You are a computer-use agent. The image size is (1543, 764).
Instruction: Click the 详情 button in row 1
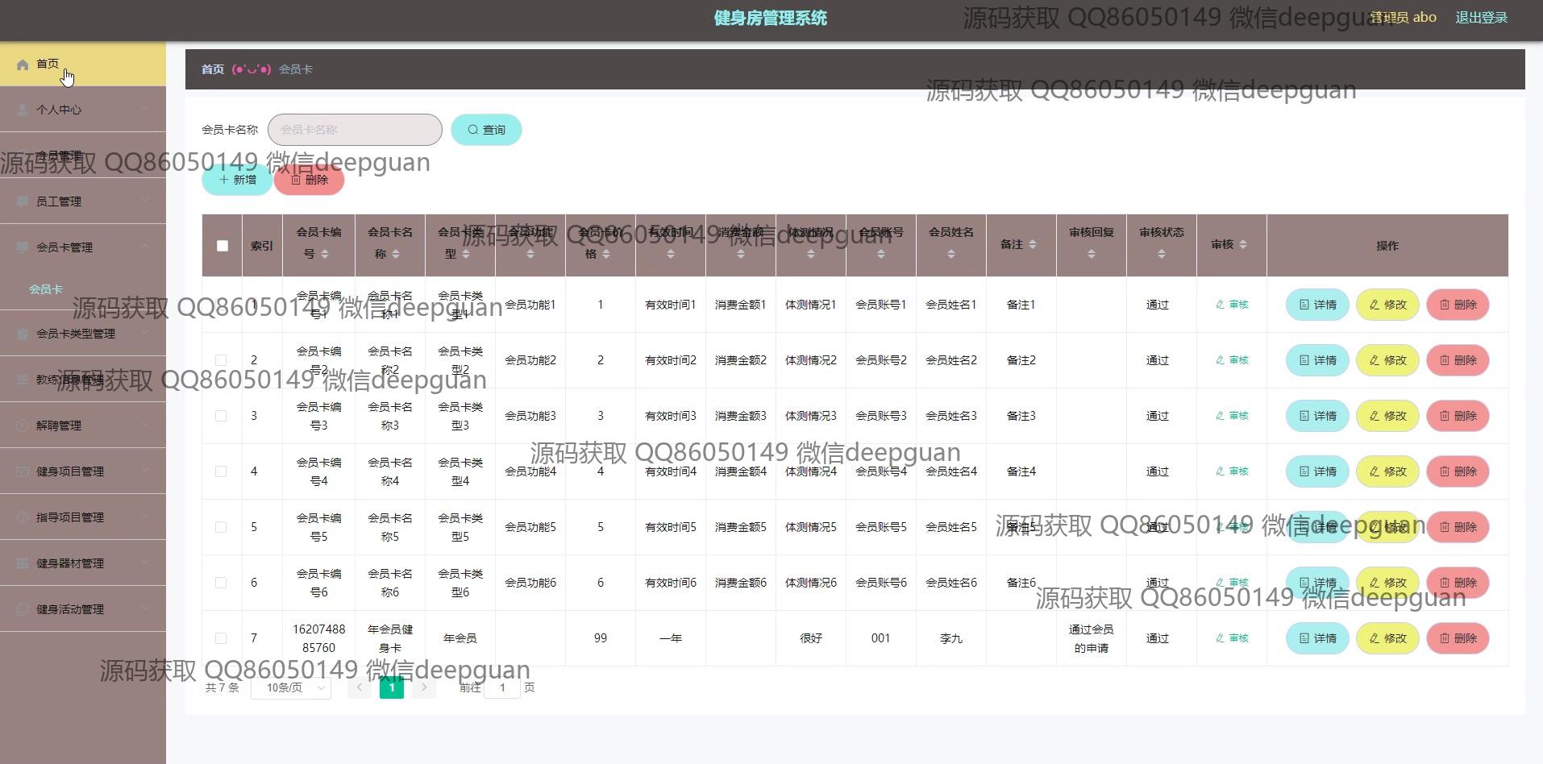pos(1316,305)
